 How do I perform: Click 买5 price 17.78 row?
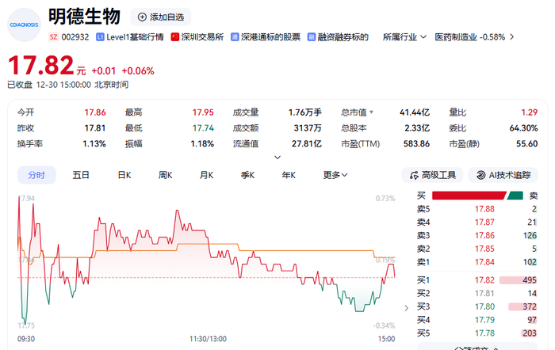477,333
